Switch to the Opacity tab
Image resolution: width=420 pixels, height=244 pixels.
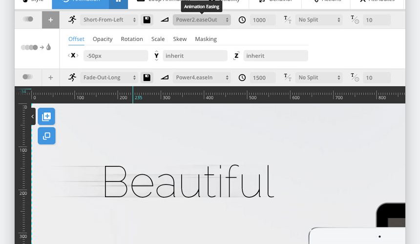(103, 39)
